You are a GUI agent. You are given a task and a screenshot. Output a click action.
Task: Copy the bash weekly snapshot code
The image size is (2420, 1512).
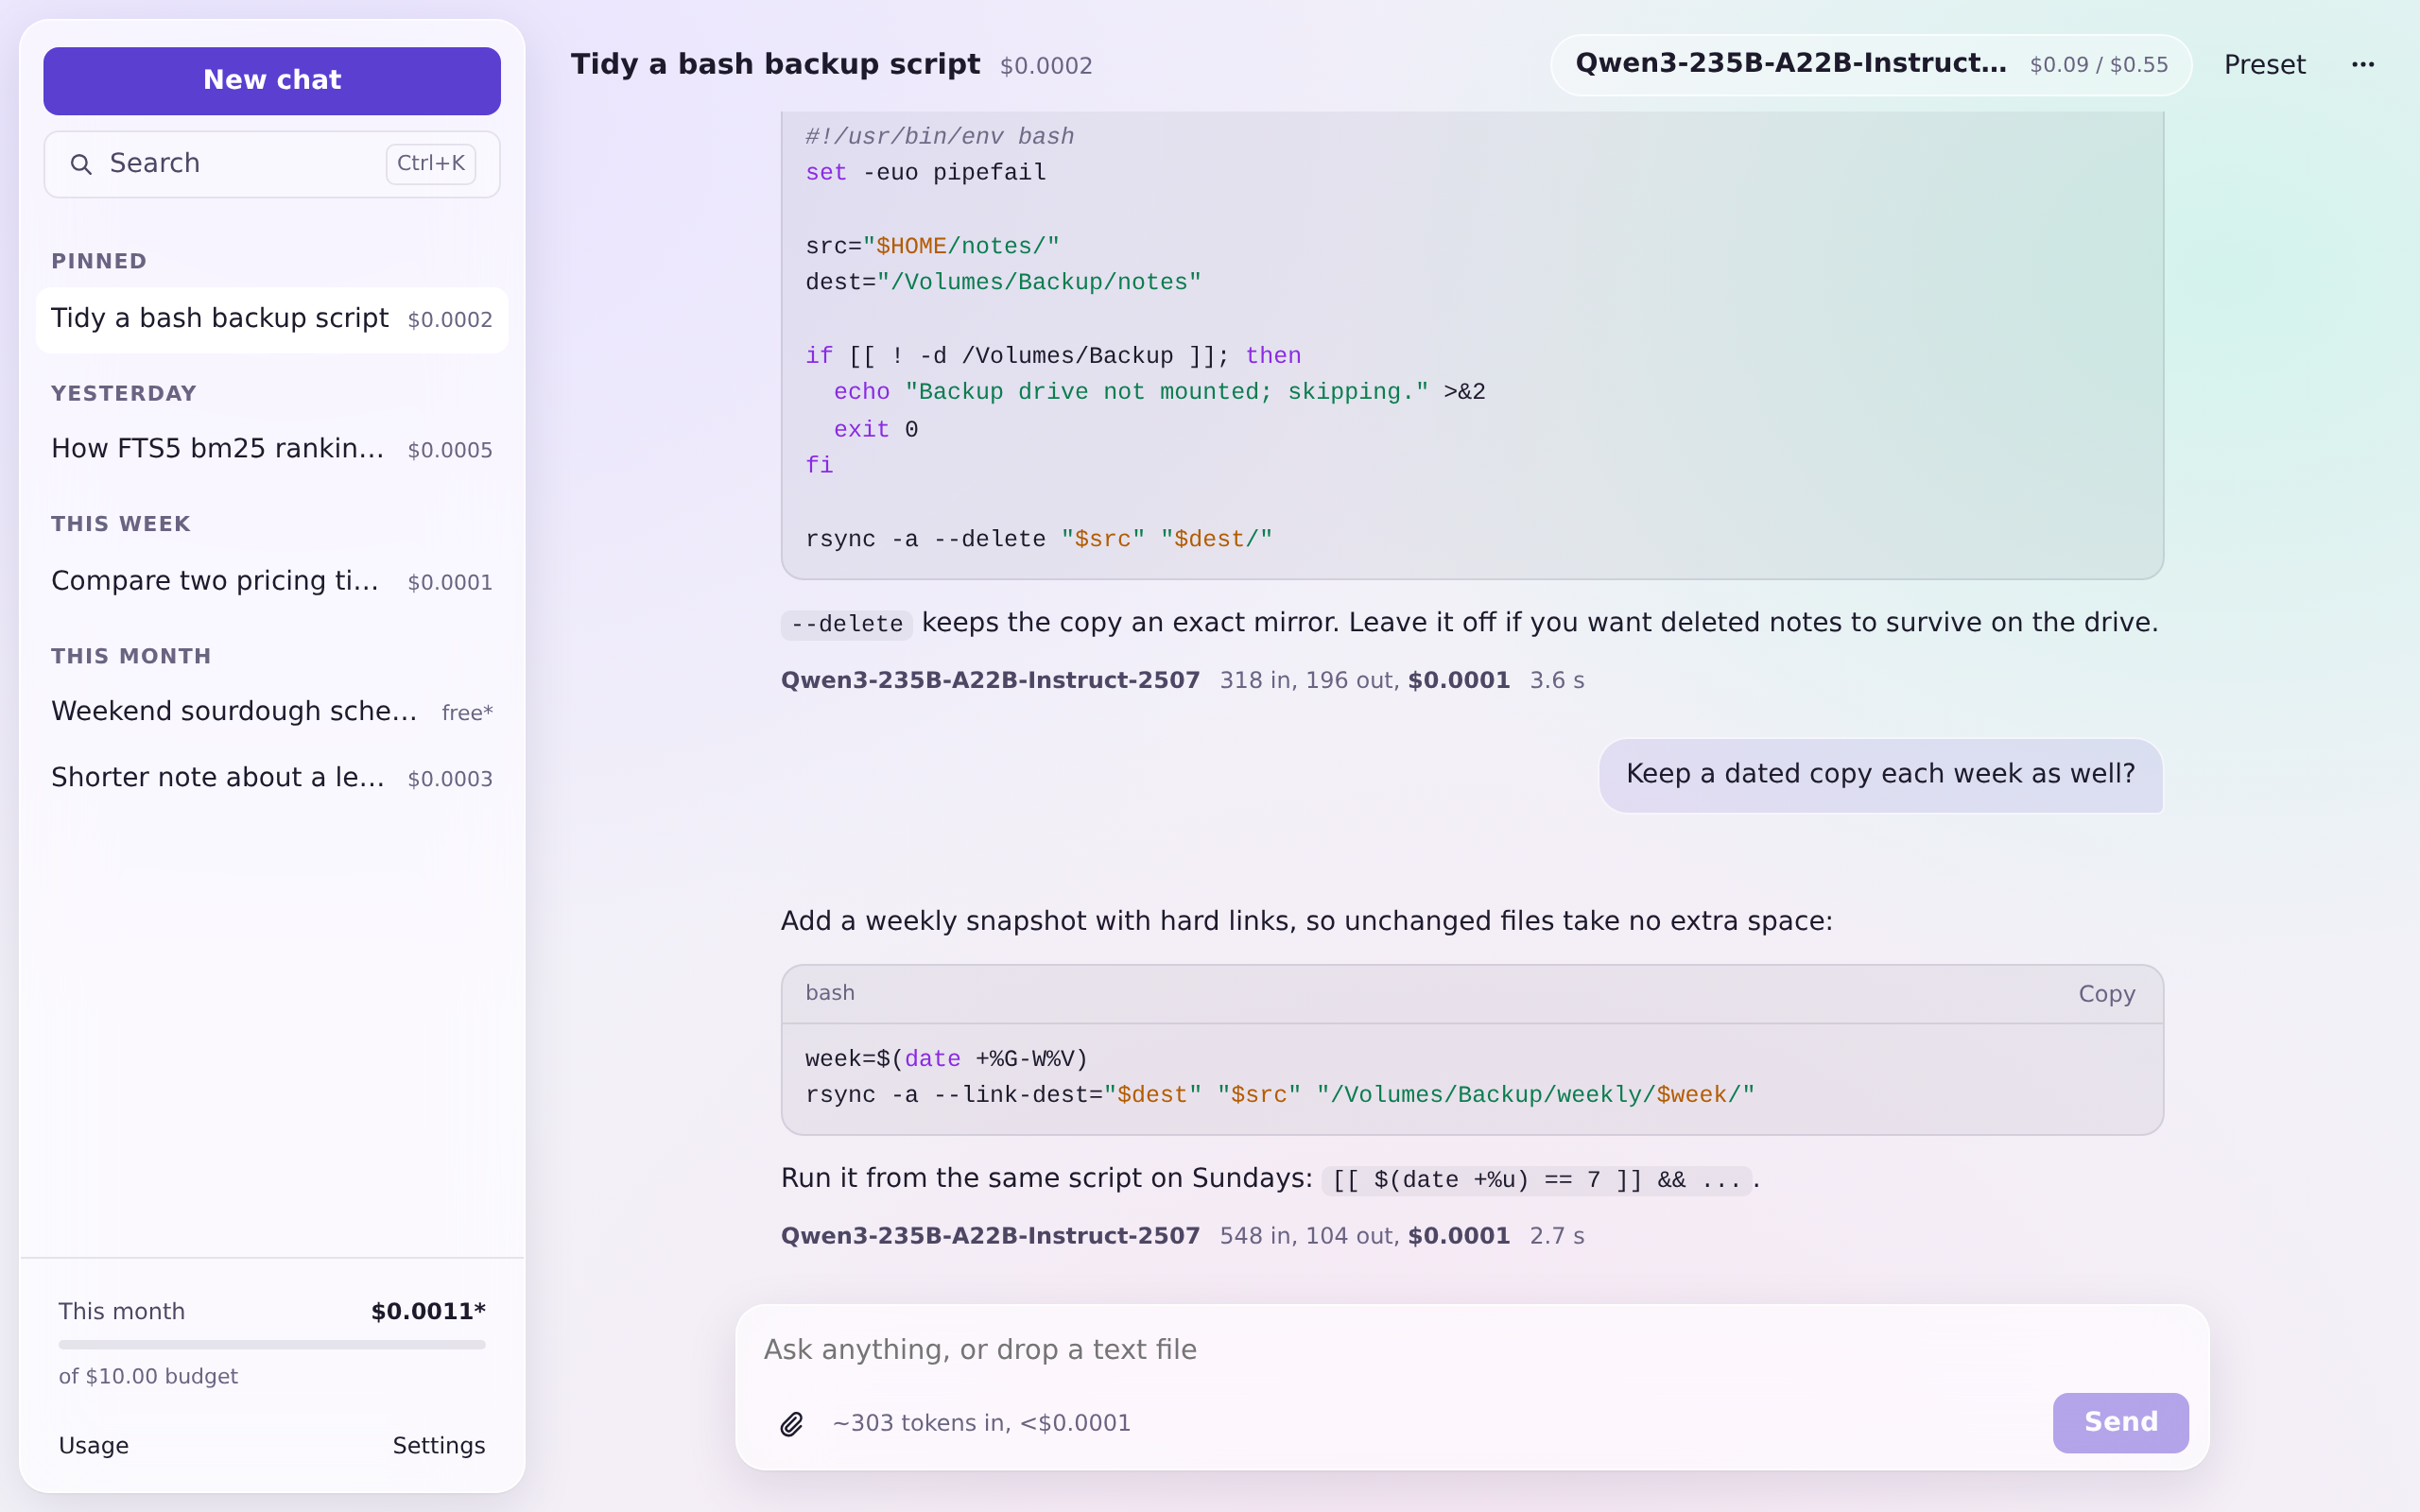point(2106,994)
